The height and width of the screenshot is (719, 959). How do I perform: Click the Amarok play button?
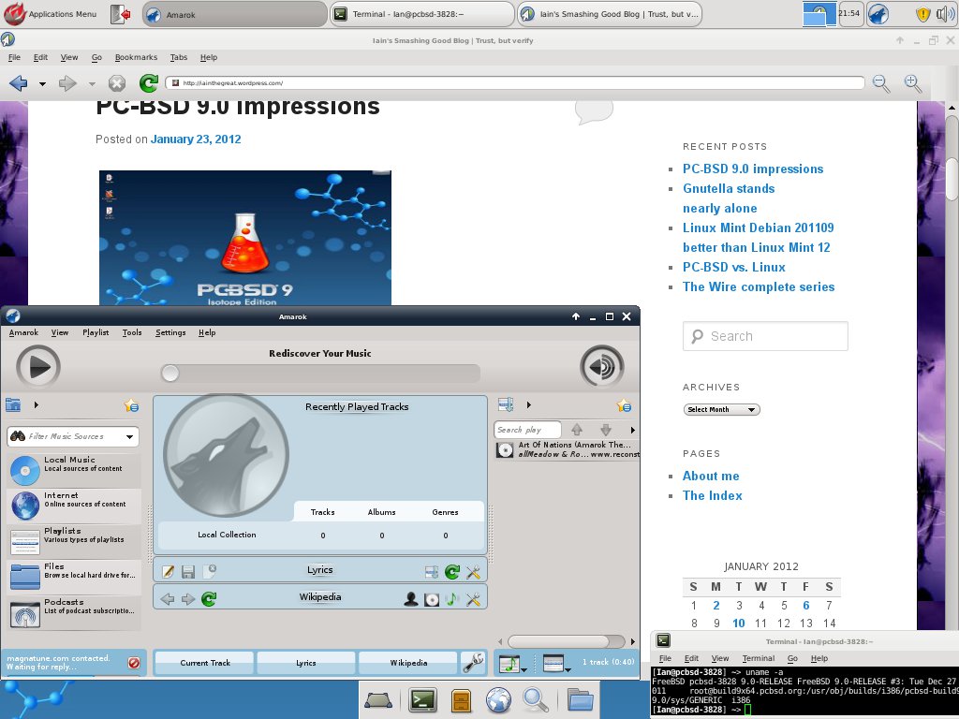(37, 367)
